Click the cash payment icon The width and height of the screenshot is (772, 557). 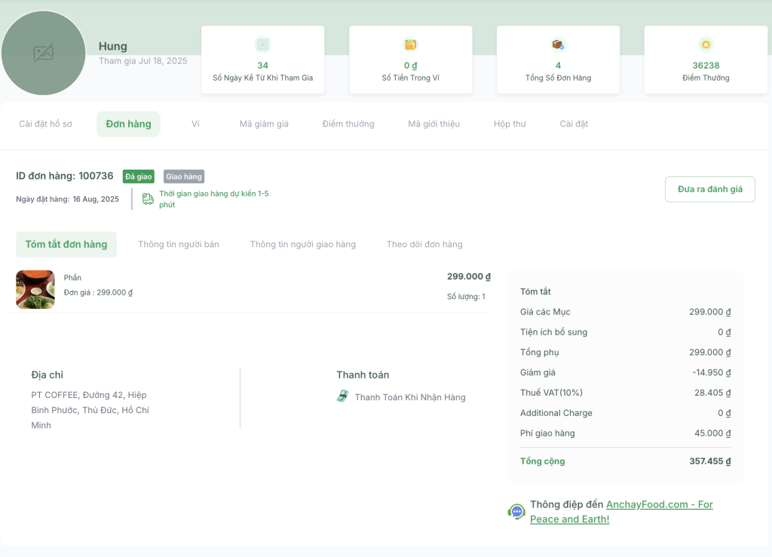[342, 396]
